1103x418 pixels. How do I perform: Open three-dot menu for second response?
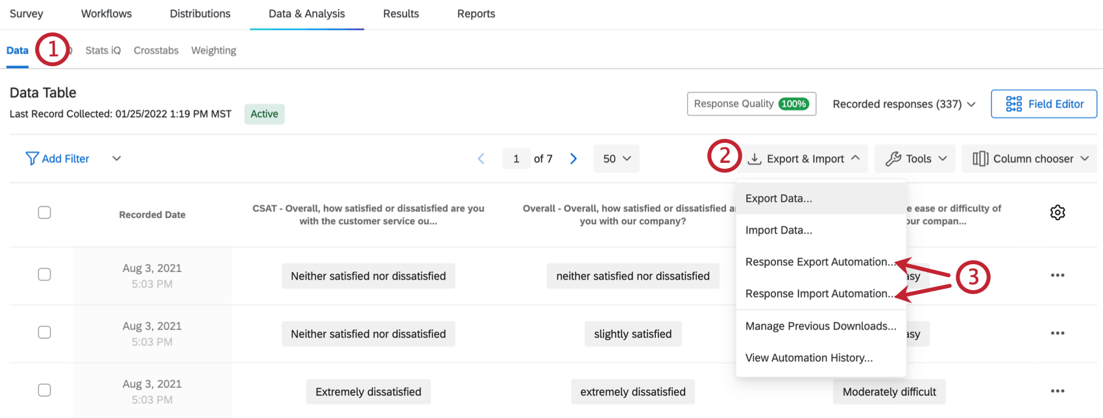coord(1058,333)
